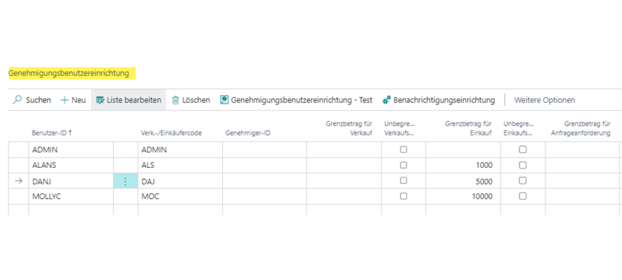Toggle unlimited purchase approval for MOLLYC
This screenshot has height=280, width=622.
pyautogui.click(x=523, y=196)
